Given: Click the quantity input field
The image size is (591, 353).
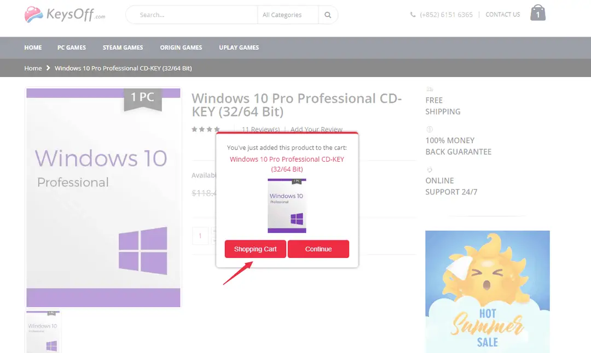Looking at the screenshot, I should (x=200, y=236).
